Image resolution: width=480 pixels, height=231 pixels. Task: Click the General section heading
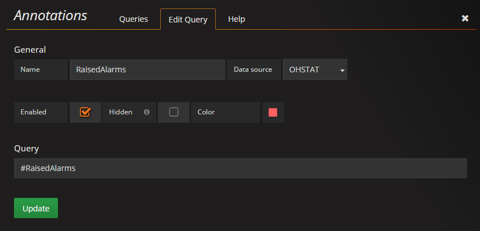pos(30,49)
